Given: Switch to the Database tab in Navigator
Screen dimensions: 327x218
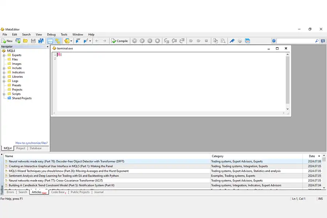Looking at the screenshot, I should point(36,148).
